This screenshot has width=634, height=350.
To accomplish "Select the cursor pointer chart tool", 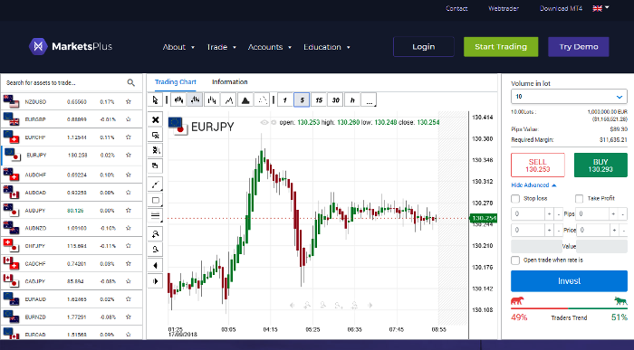I will point(155,100).
